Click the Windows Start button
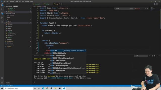The width and height of the screenshot is (161, 90). [x=2, y=88]
